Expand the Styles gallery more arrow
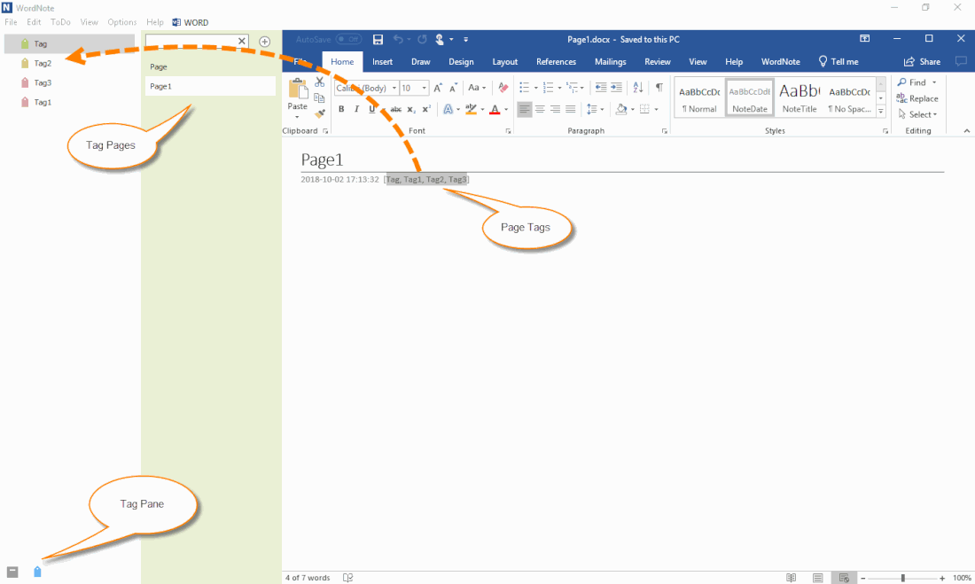The image size is (975, 584). [880, 112]
